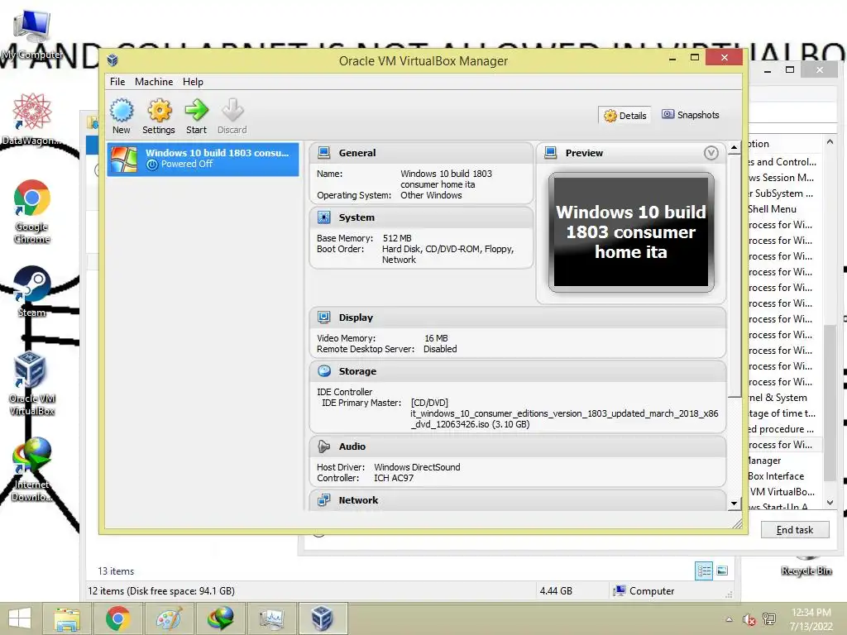Click the Display section header title
Screen dimensions: 847x635
coord(356,317)
